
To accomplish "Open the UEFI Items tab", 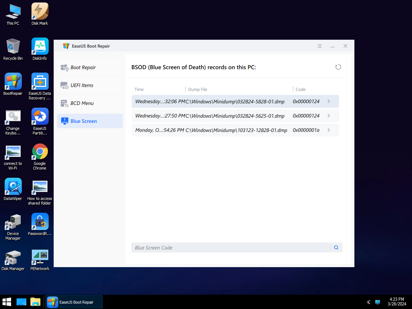I will [90, 85].
